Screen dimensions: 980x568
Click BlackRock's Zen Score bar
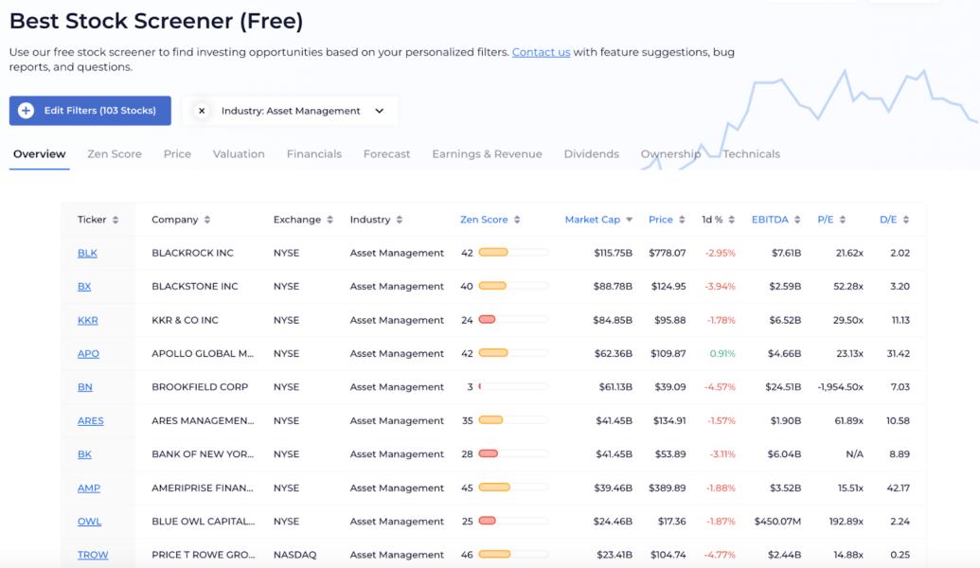[x=513, y=253]
